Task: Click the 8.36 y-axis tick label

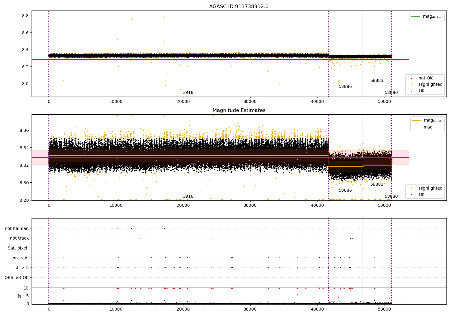Action: click(24, 130)
